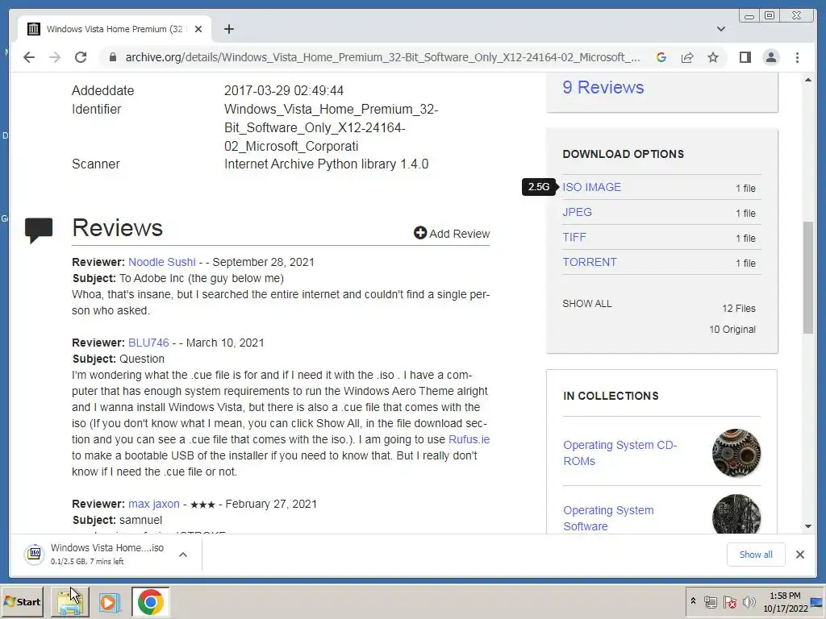Open Operating System CD-ROMs collection
Image resolution: width=826 pixels, height=619 pixels.
[619, 453]
